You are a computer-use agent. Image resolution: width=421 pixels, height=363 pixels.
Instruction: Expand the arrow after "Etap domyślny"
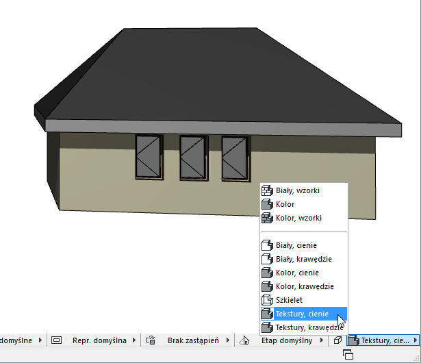click(x=321, y=340)
